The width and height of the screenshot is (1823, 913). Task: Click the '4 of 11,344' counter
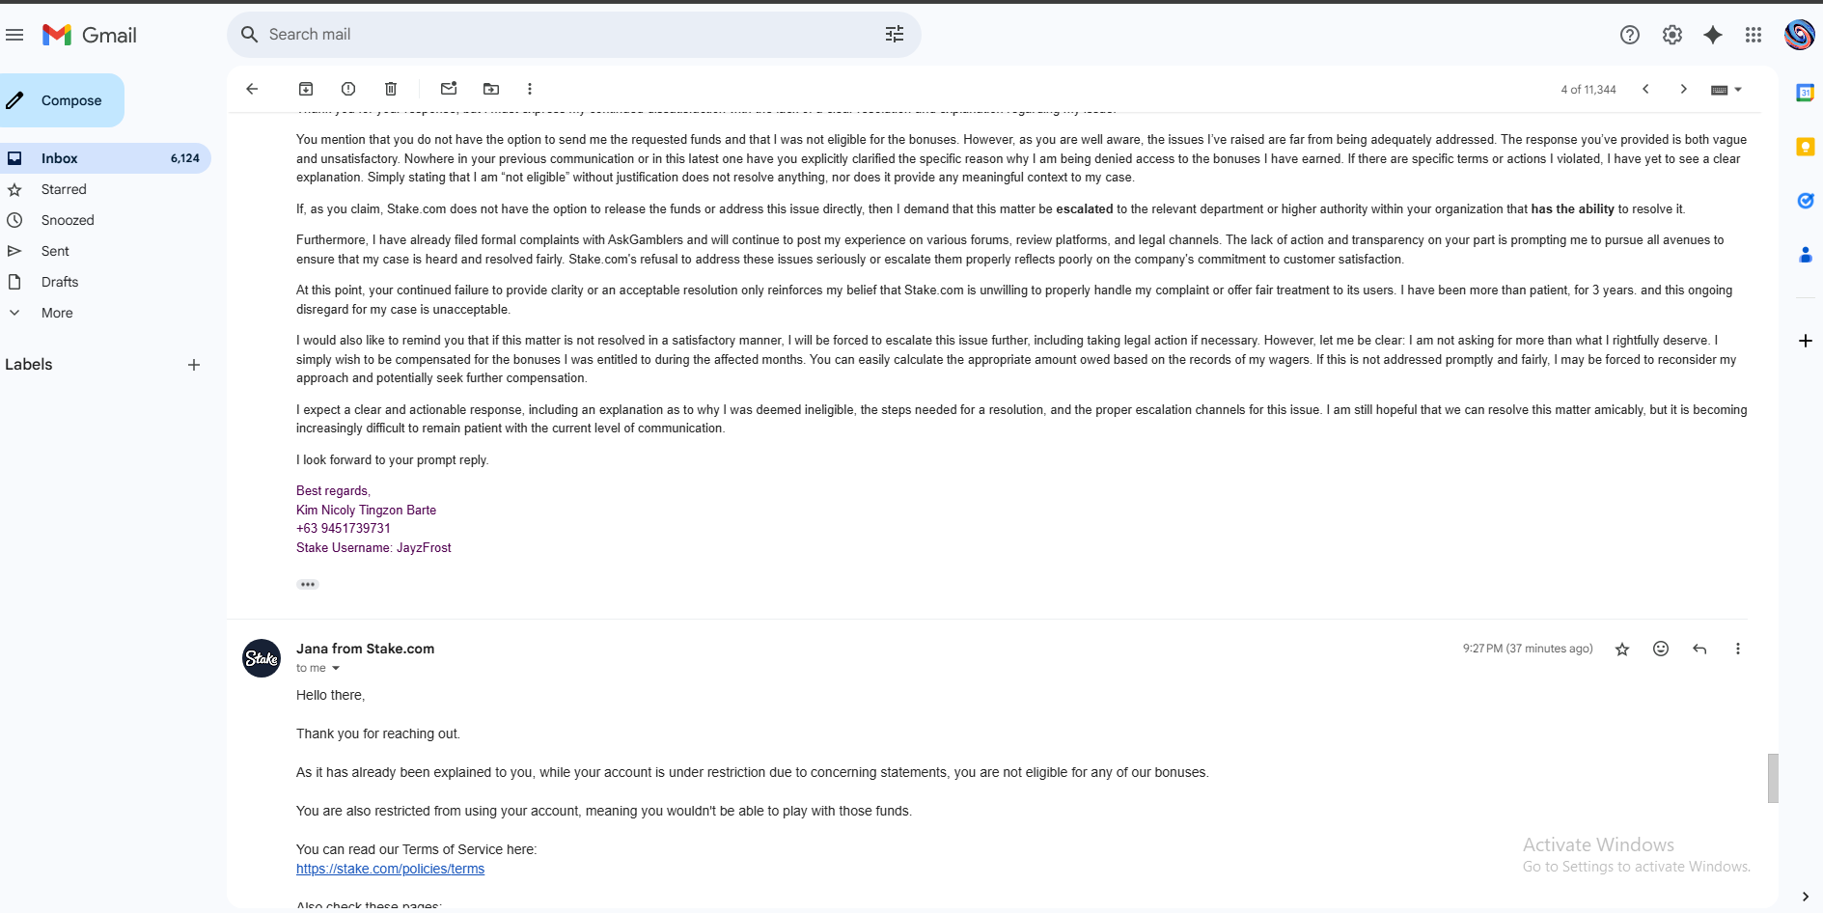pyautogui.click(x=1588, y=90)
